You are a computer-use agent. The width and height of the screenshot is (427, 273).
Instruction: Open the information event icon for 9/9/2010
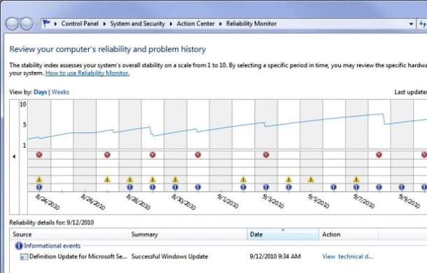[401, 187]
